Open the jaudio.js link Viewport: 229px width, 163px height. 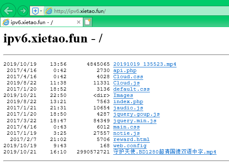(128, 108)
